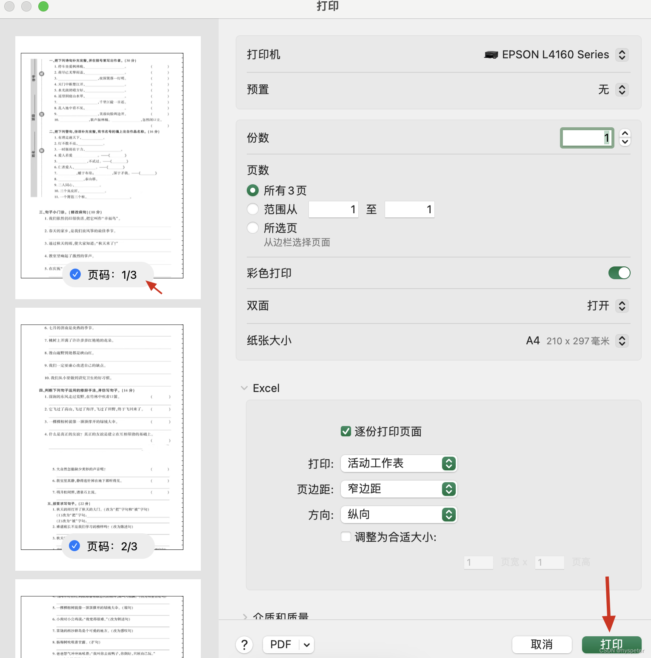The image size is (651, 658).
Task: Click the PDF button
Action: pyautogui.click(x=281, y=645)
